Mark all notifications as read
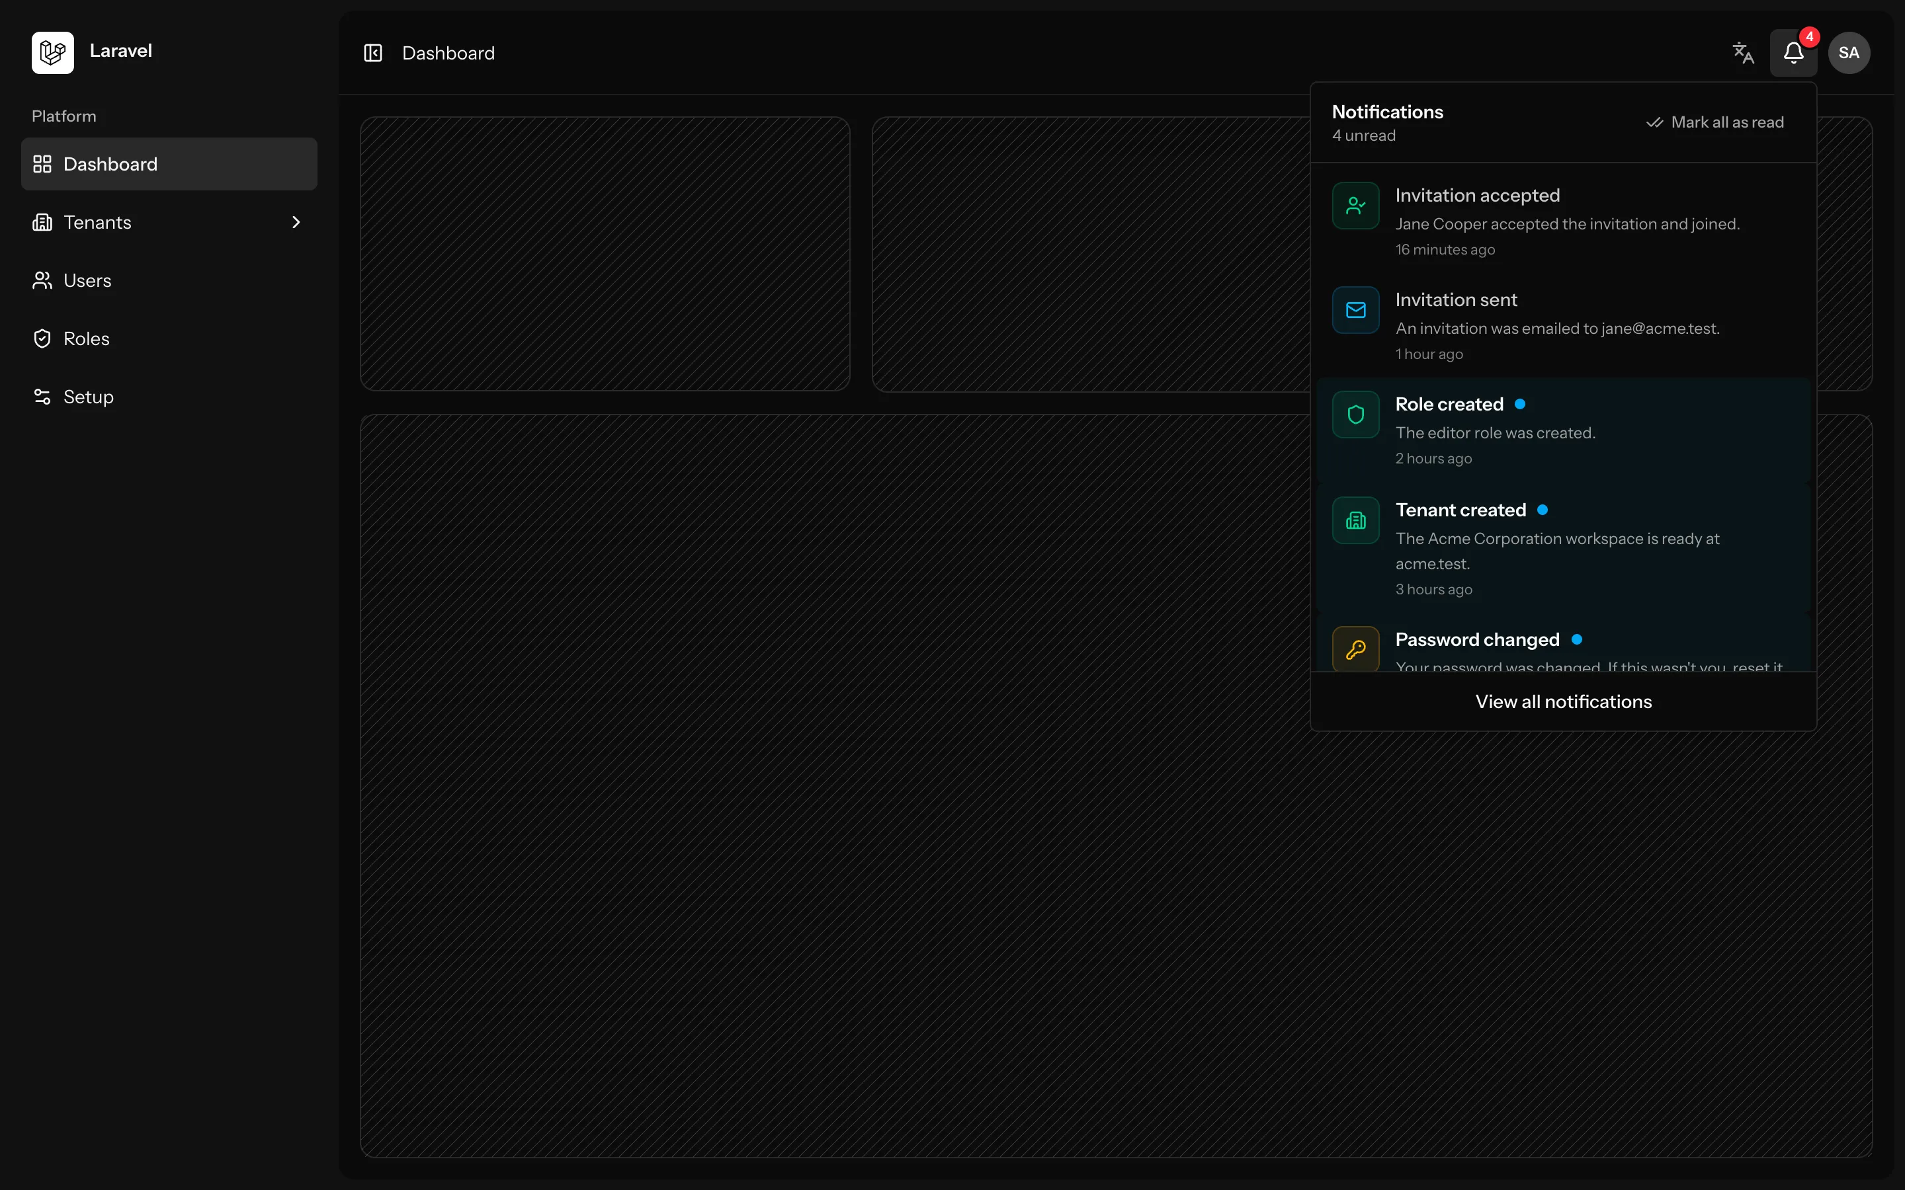The height and width of the screenshot is (1190, 1905). [1714, 122]
